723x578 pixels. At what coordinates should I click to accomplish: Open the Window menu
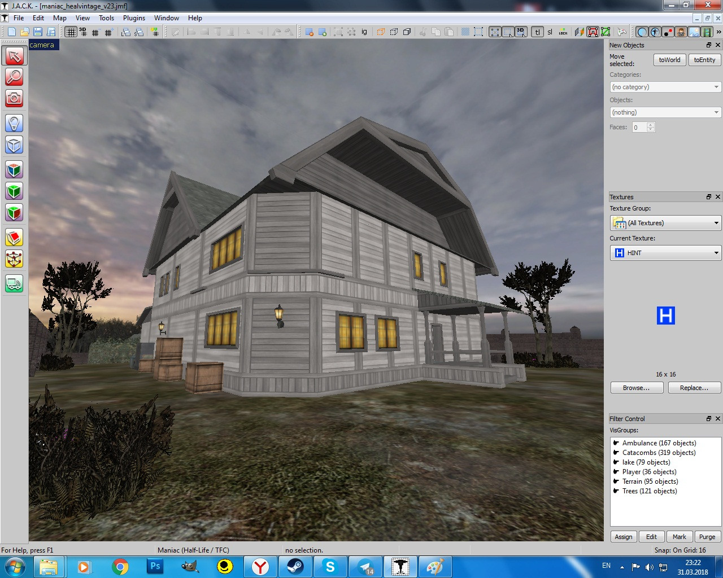pos(167,18)
